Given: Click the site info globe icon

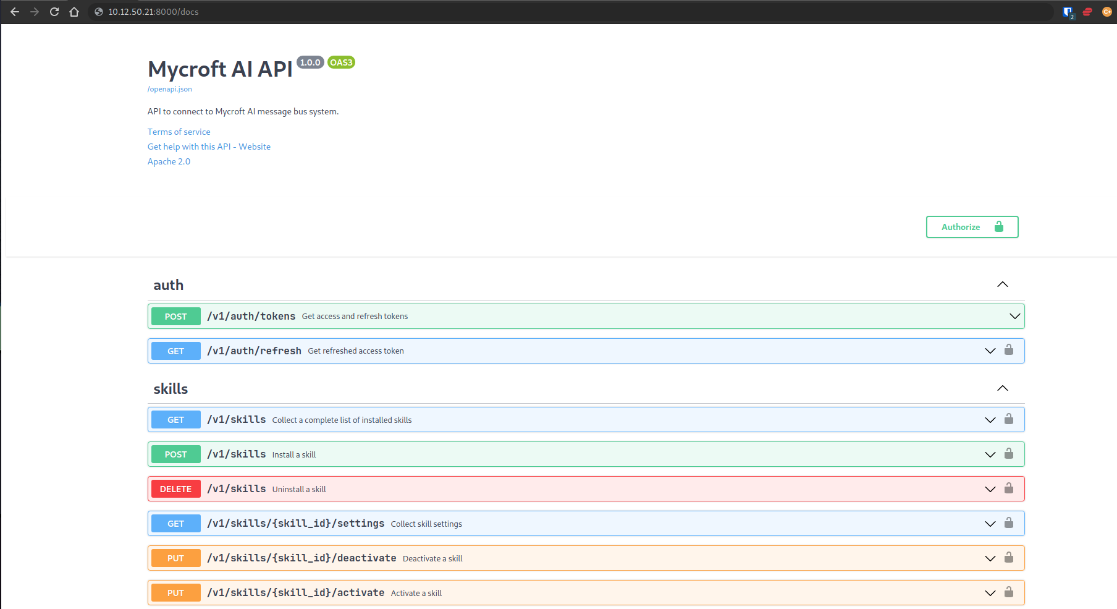Looking at the screenshot, I should pyautogui.click(x=99, y=12).
